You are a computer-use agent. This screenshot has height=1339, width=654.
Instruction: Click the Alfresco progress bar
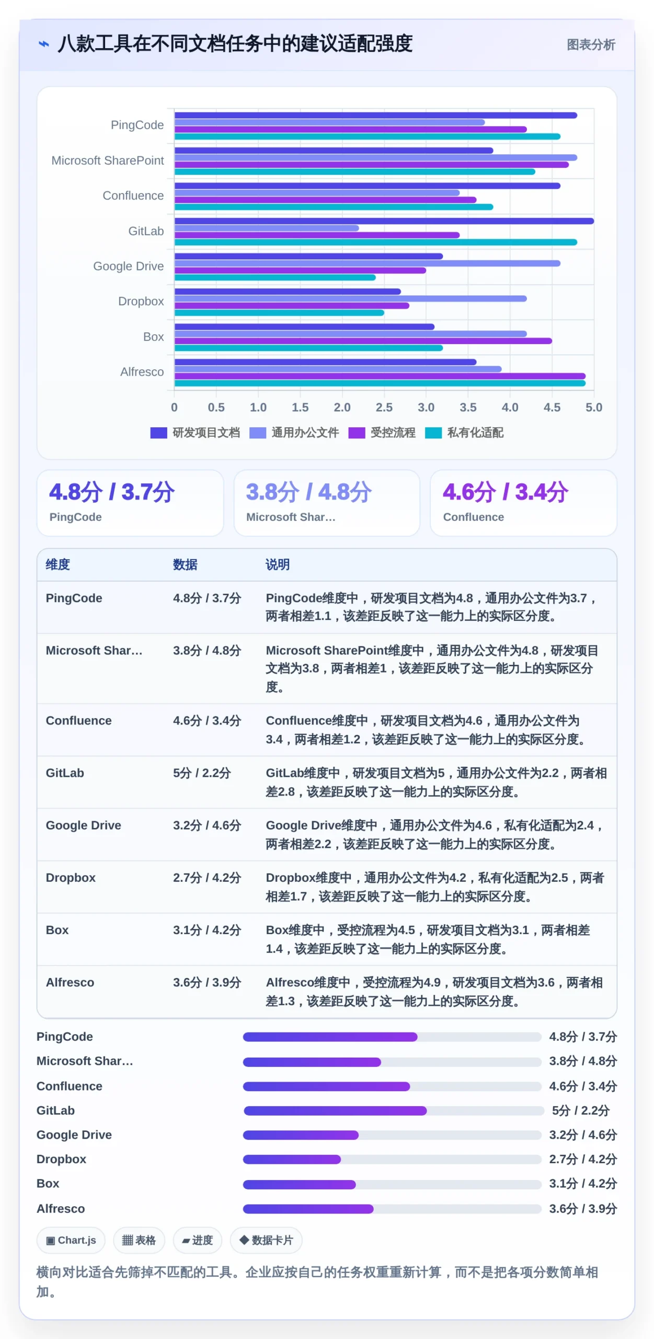pyautogui.click(x=392, y=1209)
